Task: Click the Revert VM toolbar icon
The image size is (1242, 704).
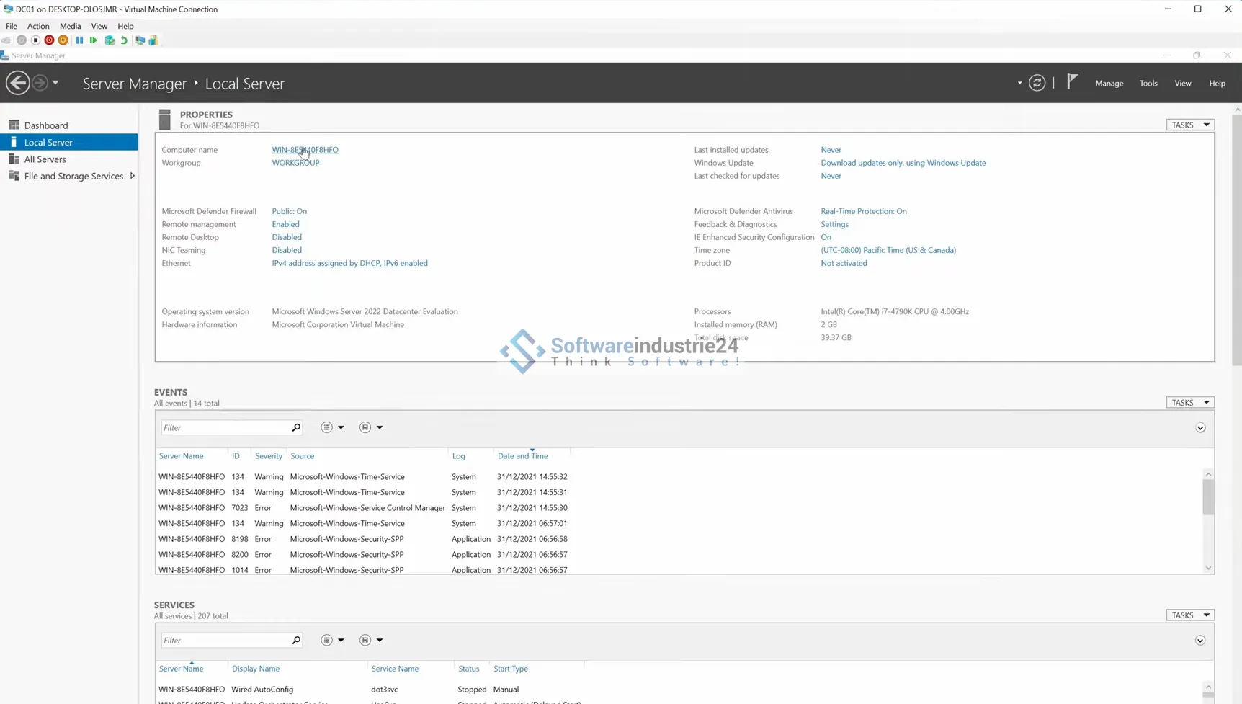Action: click(124, 40)
